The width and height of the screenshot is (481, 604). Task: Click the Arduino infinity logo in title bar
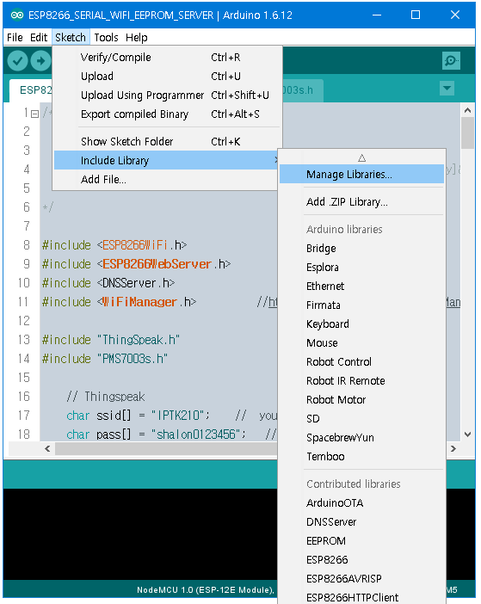coord(17,15)
